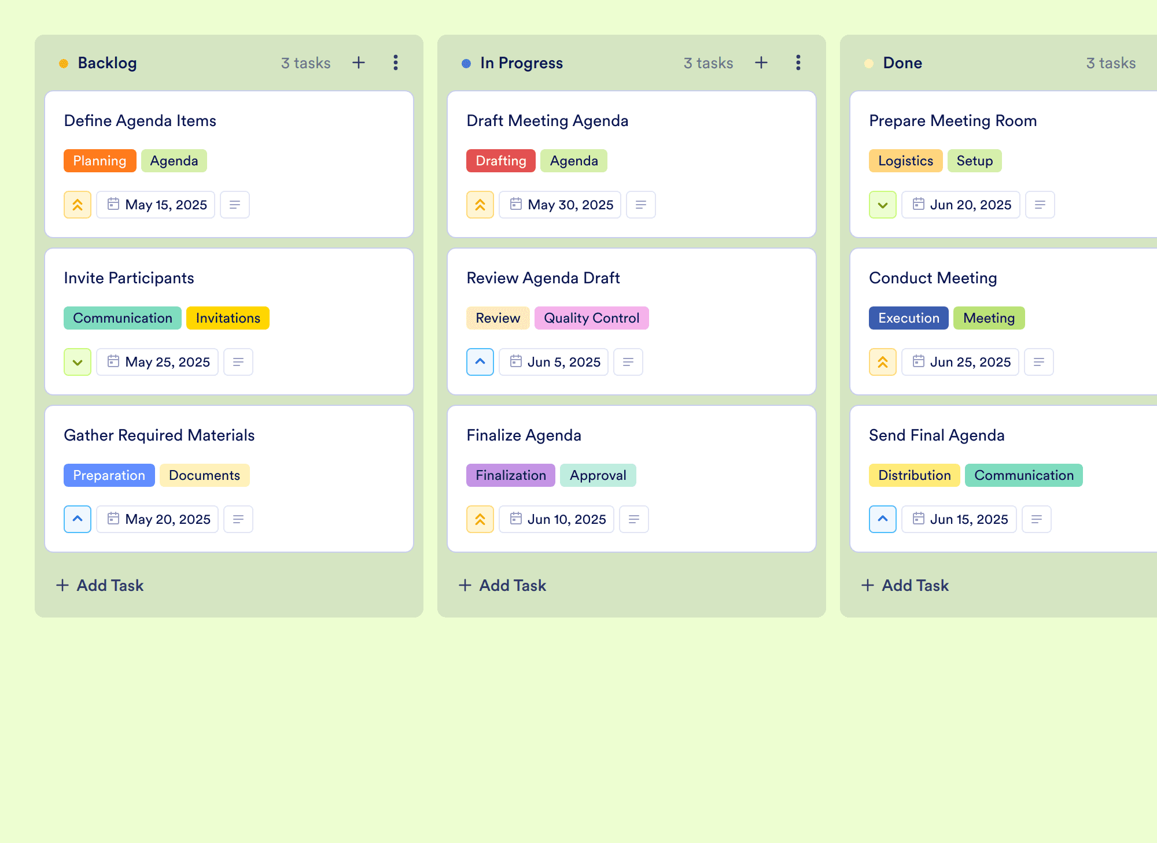Image resolution: width=1157 pixels, height=843 pixels.
Task: Open description icon on Finalize Agenda card
Action: 634,519
